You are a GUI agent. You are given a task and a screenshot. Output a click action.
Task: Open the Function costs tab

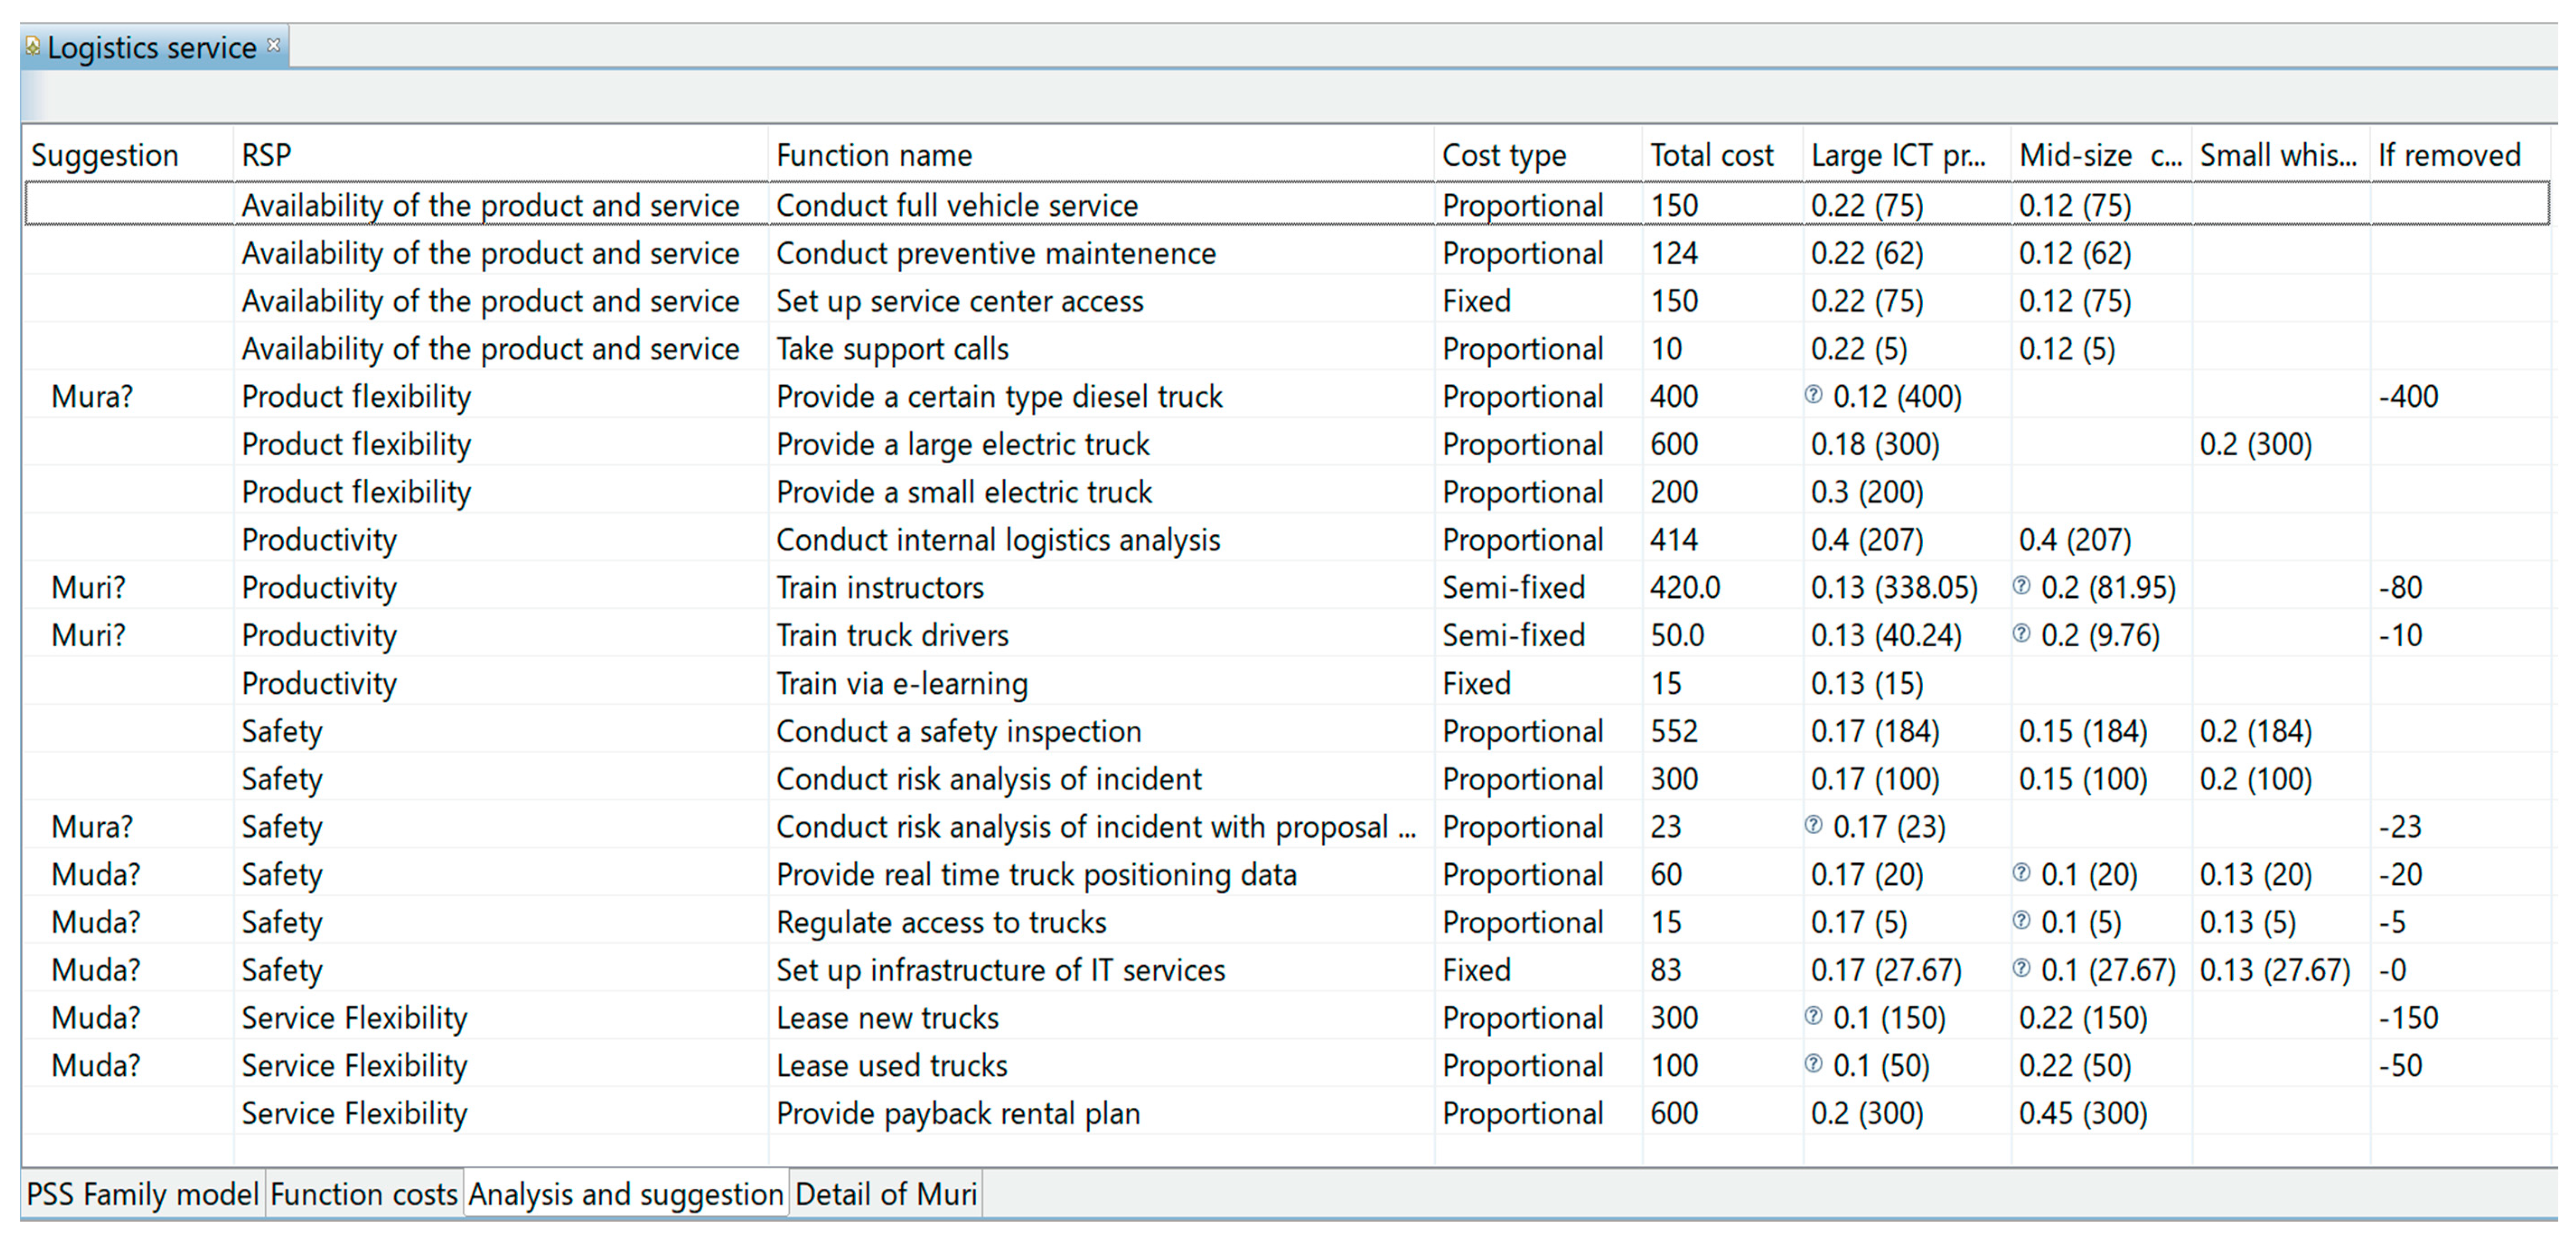[x=364, y=1194]
